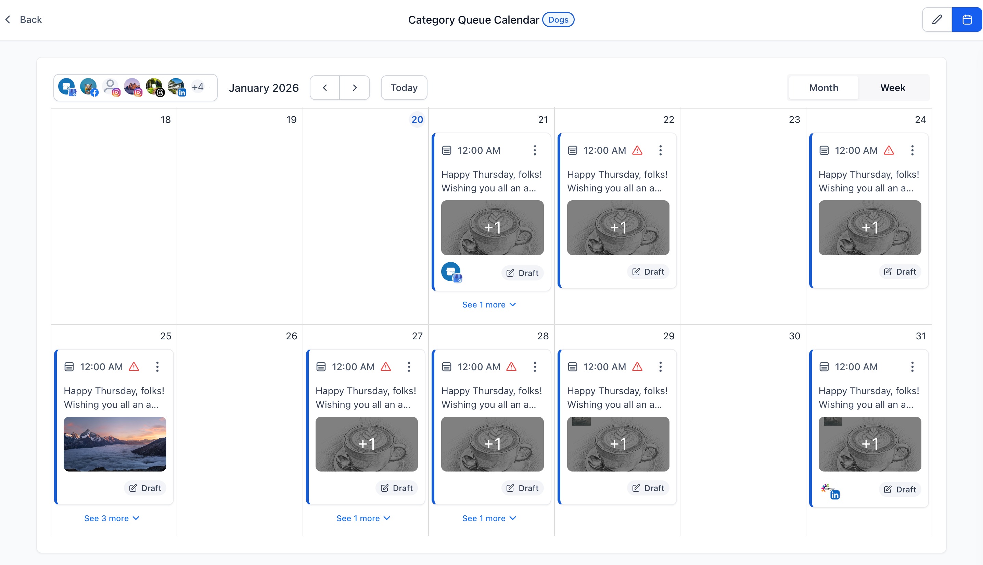
Task: Open three-dot menu on January 31 post
Action: pyautogui.click(x=912, y=367)
